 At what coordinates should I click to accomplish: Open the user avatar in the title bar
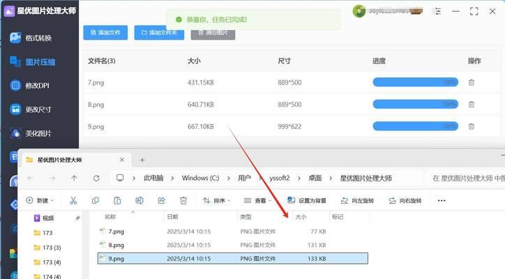pos(359,11)
